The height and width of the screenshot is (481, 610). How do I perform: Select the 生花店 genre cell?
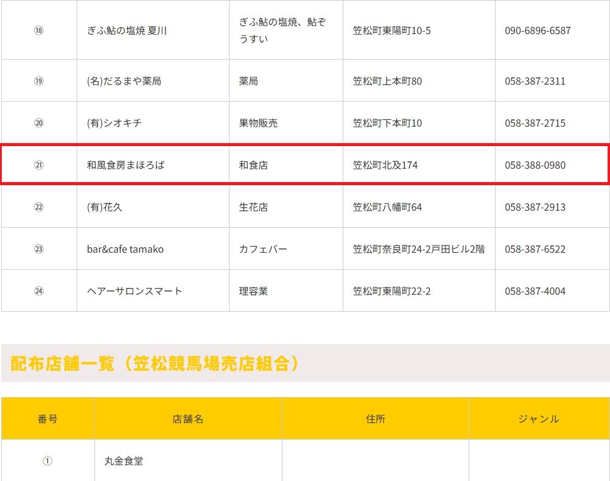[x=253, y=207]
